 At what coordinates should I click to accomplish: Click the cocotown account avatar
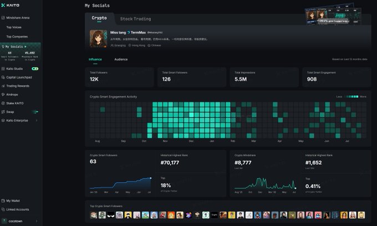[x=4, y=221]
